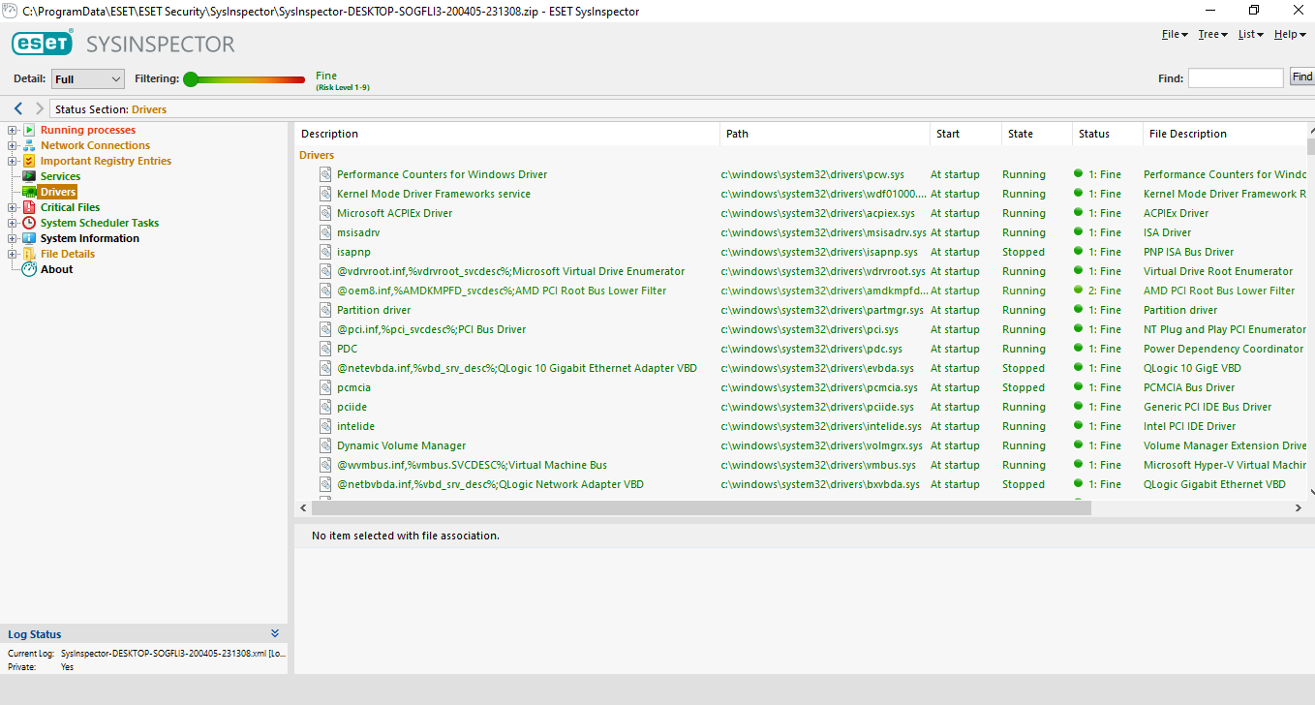Open the Help menu
Screen dimensions: 1315x705
[x=1289, y=34]
